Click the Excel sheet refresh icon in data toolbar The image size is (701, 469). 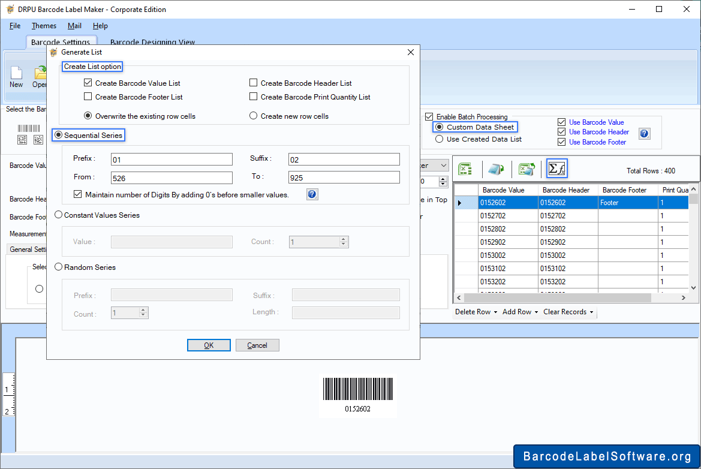point(526,170)
